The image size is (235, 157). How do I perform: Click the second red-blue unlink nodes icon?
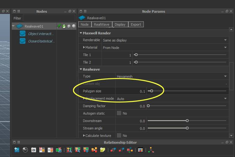(122, 150)
